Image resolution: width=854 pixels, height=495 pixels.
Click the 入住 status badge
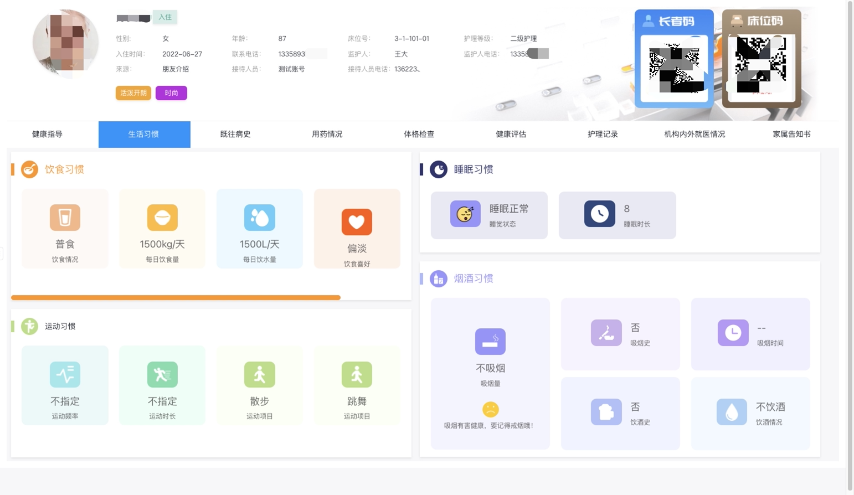[x=165, y=17]
